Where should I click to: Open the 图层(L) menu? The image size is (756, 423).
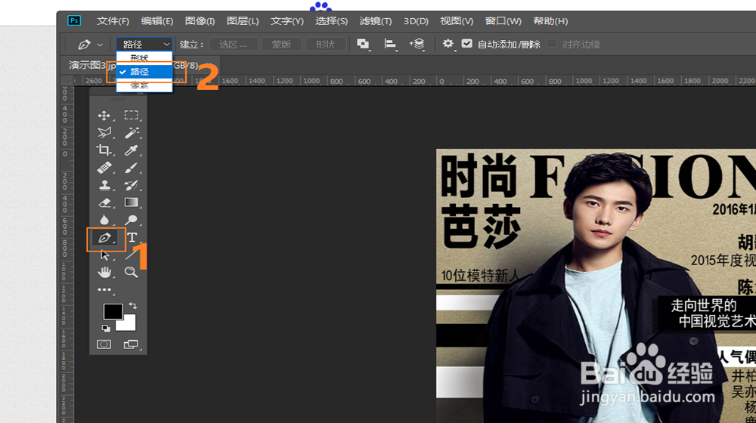coord(243,20)
